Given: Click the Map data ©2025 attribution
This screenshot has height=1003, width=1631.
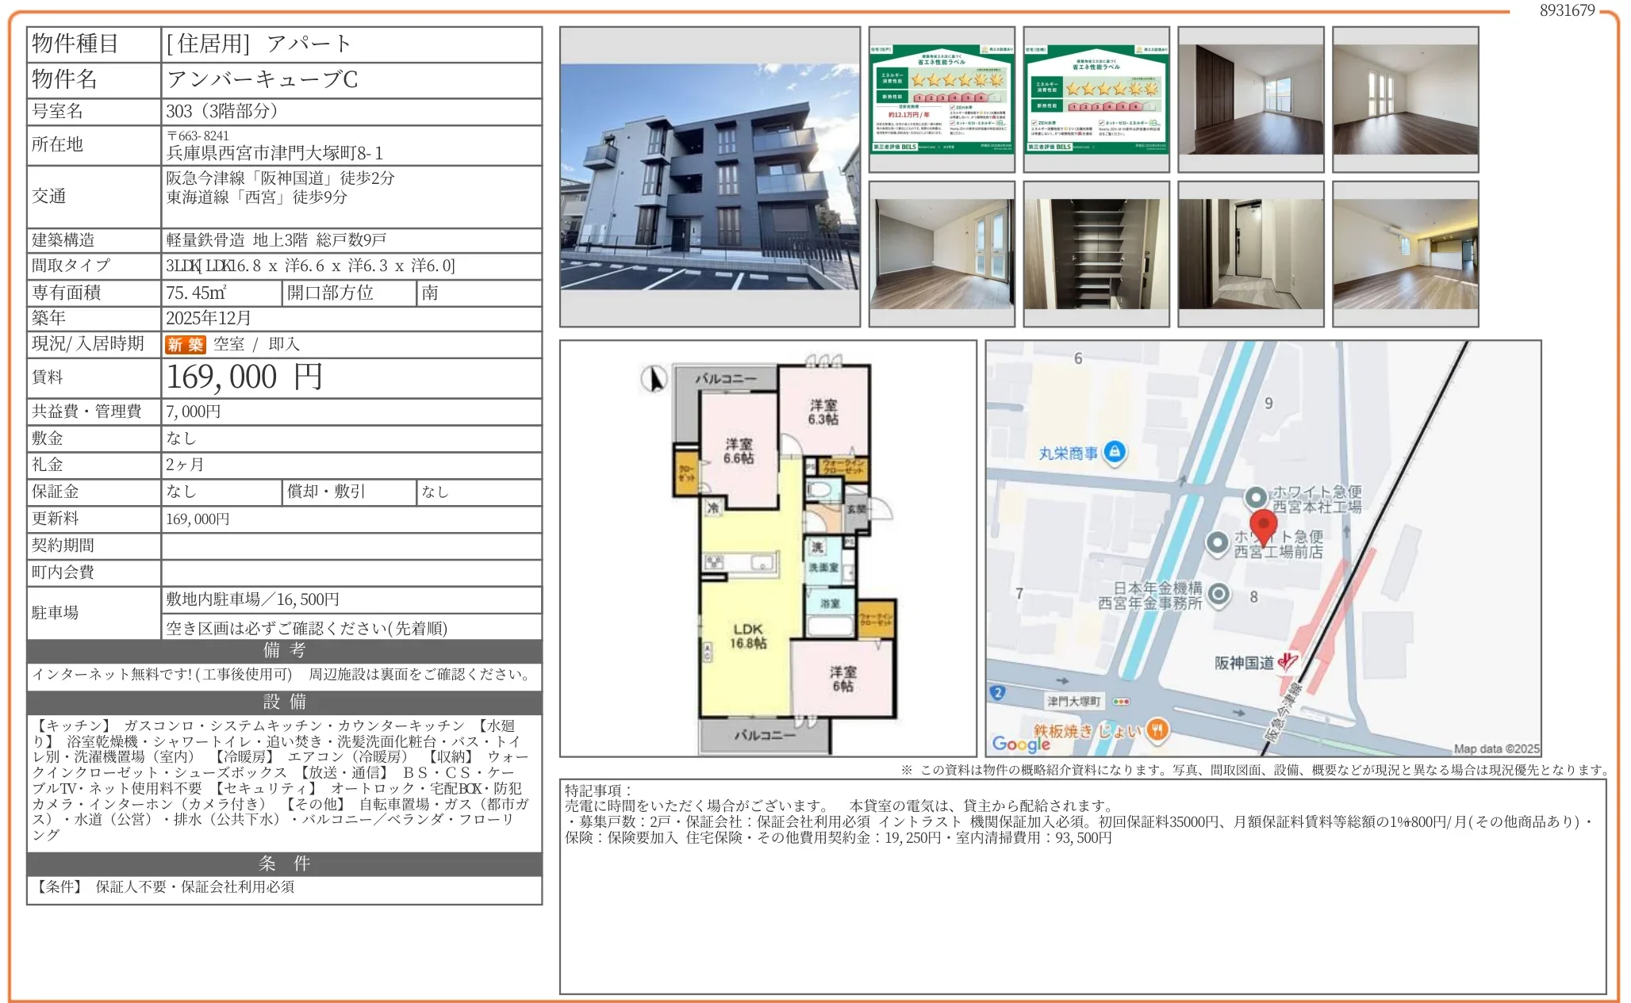Looking at the screenshot, I should point(1495,748).
